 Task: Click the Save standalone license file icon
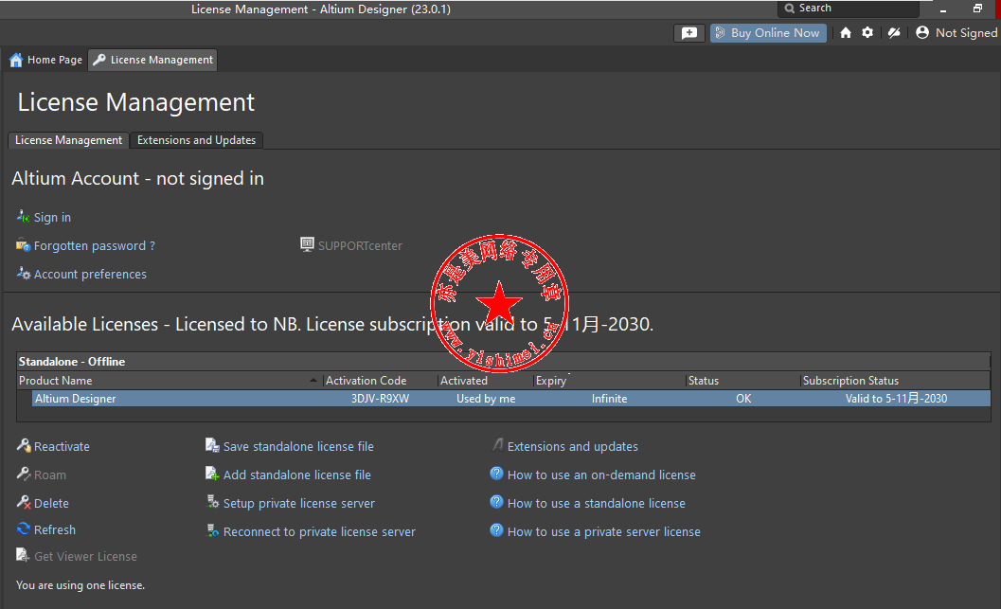(212, 445)
